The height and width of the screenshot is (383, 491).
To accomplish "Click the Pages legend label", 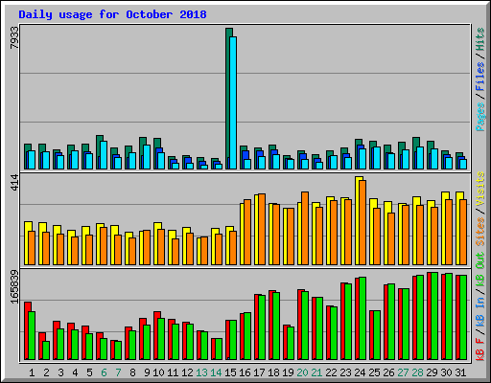I will [480, 117].
